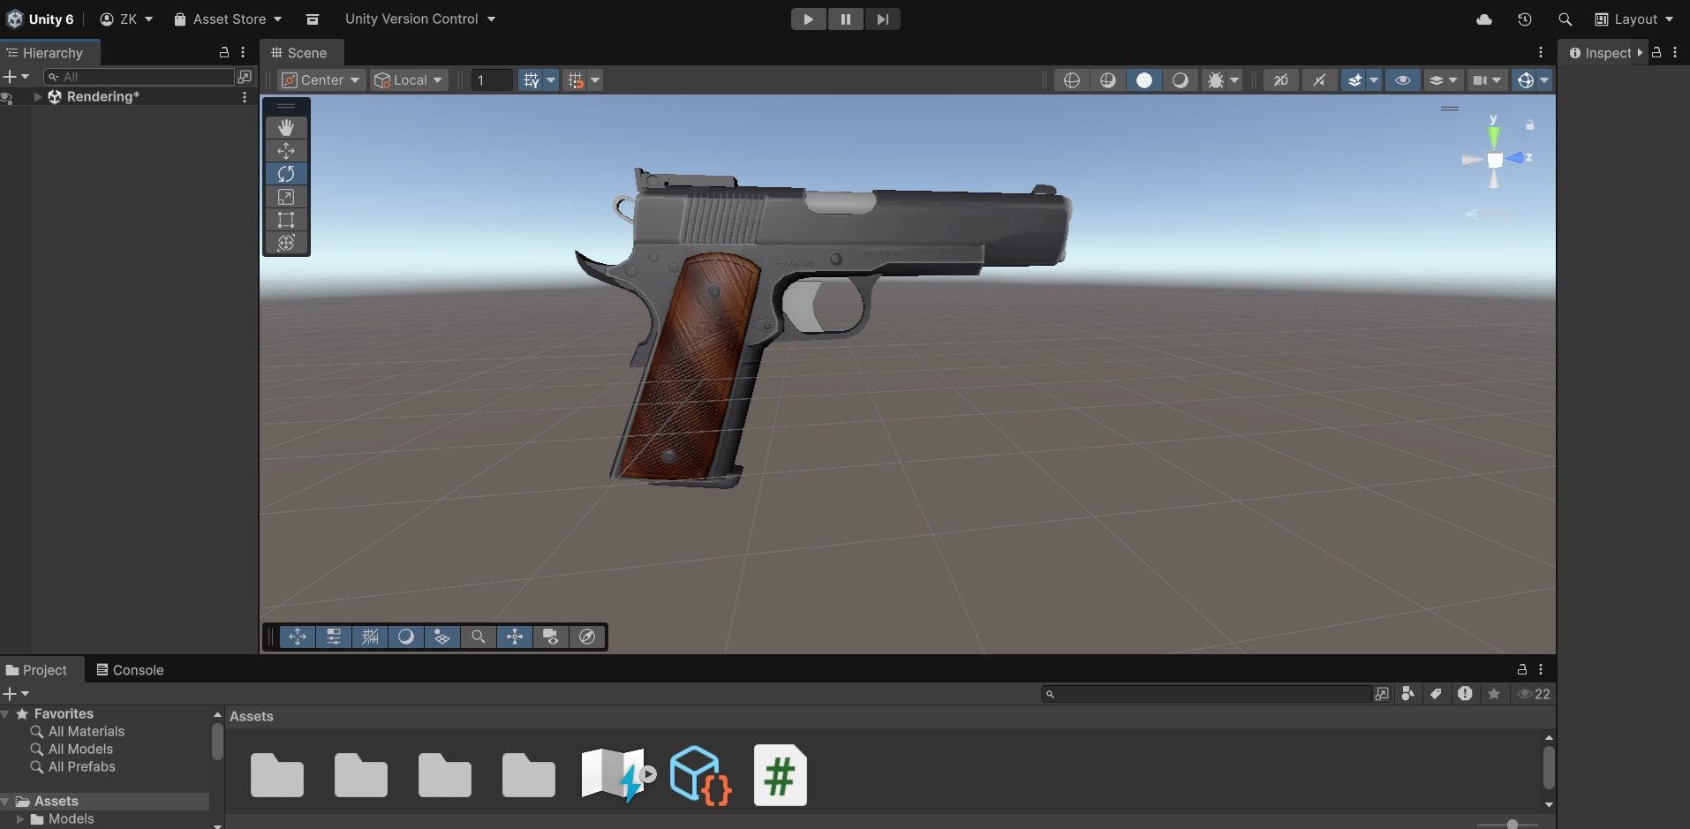Select the Move tool

(286, 151)
